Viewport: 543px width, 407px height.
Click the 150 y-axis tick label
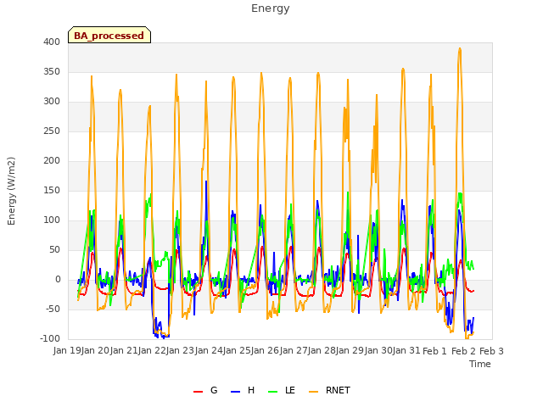[52, 190]
